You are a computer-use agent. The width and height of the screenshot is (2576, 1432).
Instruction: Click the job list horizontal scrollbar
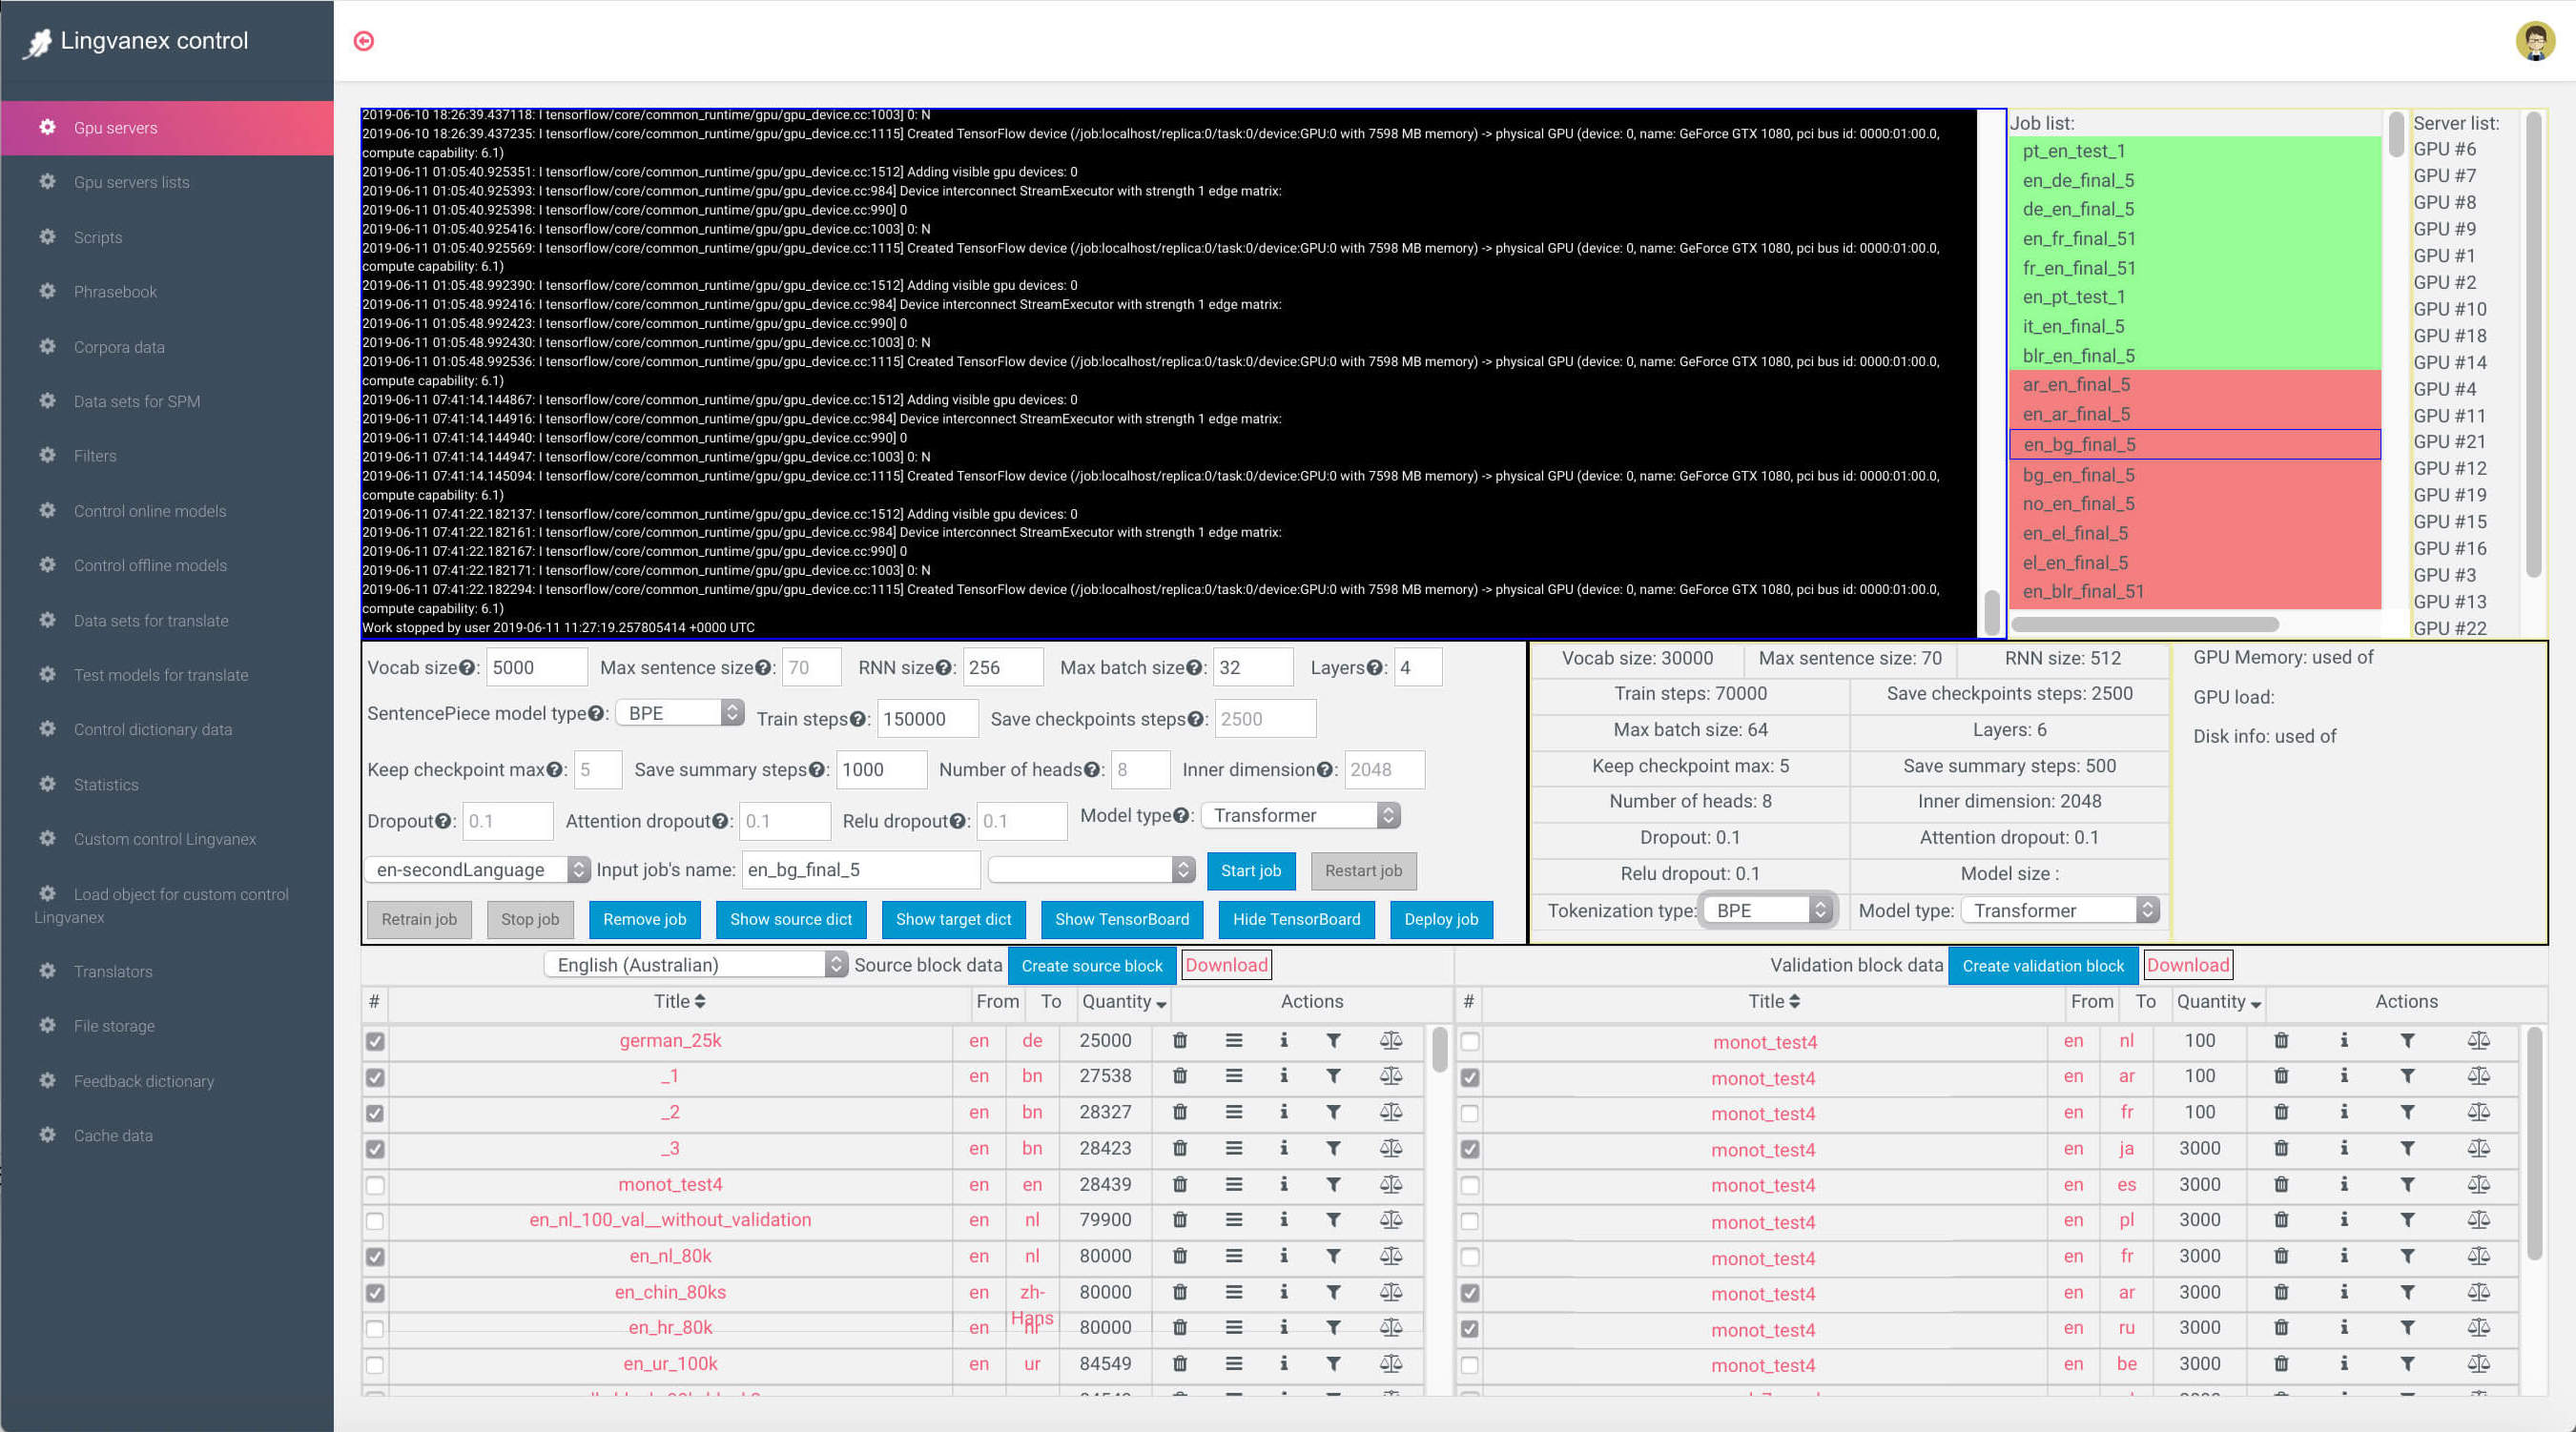(2144, 625)
